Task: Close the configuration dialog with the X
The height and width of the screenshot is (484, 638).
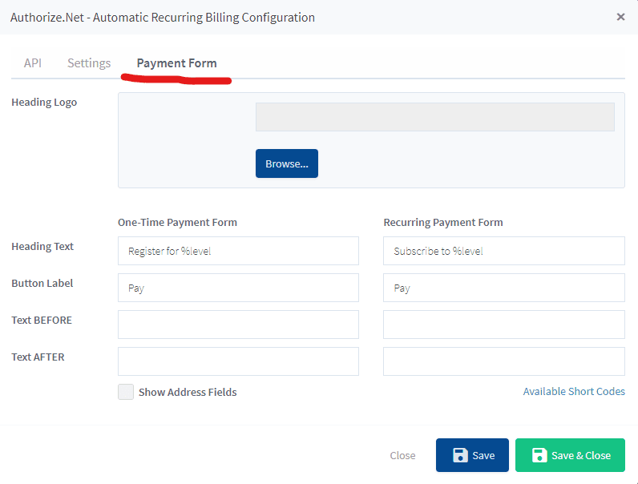Action: [x=620, y=17]
